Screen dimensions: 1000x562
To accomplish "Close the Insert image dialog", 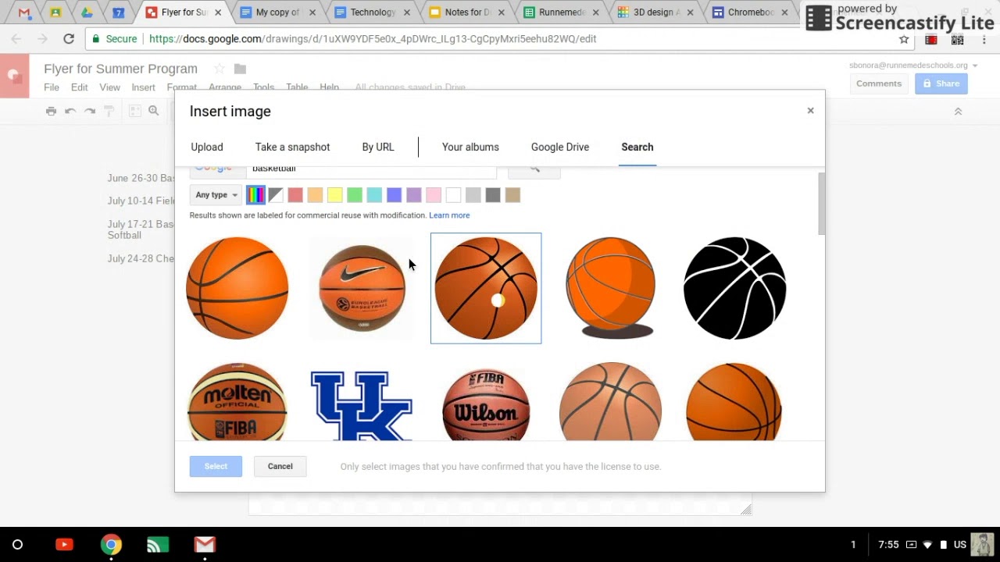I will (810, 111).
